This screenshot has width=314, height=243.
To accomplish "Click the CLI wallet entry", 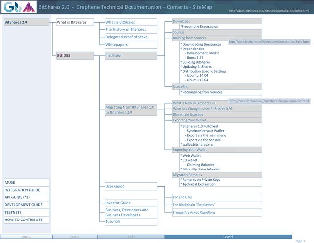I will pos(190,160).
